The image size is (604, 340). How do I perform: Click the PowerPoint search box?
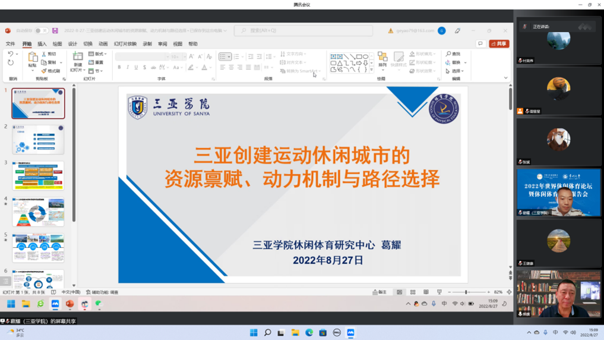point(303,30)
